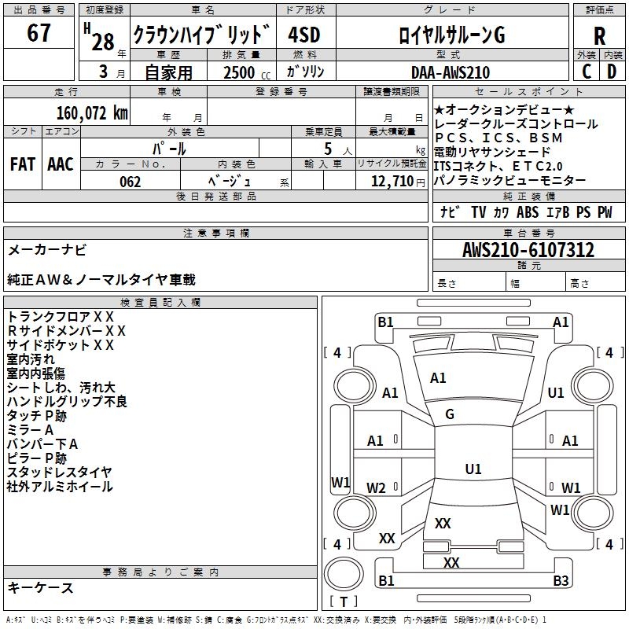The height and width of the screenshot is (629, 629).
Task: Select the chassis number AWS210-6107312
Action: pyautogui.click(x=528, y=251)
